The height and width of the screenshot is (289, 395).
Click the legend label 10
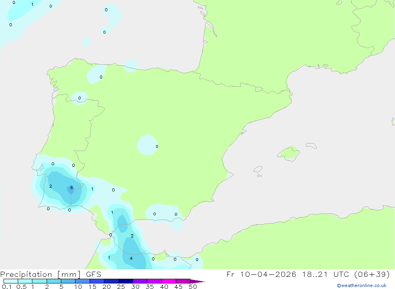[78, 287]
